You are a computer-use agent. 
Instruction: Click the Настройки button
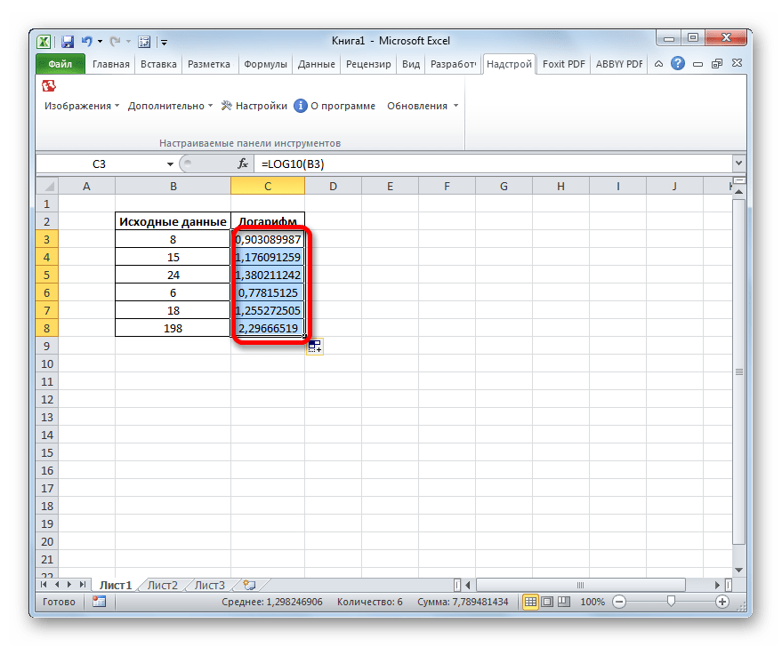pyautogui.click(x=254, y=106)
